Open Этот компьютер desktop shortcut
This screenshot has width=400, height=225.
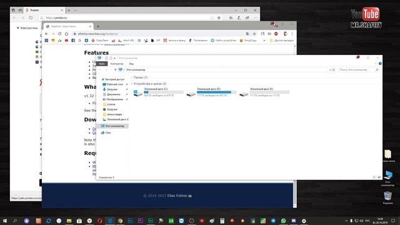coord(387,178)
